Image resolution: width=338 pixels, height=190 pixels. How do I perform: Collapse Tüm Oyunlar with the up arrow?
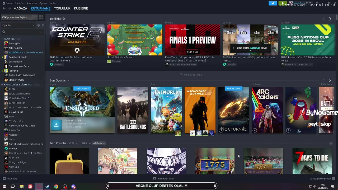click(331, 144)
